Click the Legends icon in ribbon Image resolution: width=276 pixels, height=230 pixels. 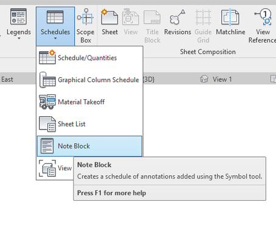(x=18, y=16)
